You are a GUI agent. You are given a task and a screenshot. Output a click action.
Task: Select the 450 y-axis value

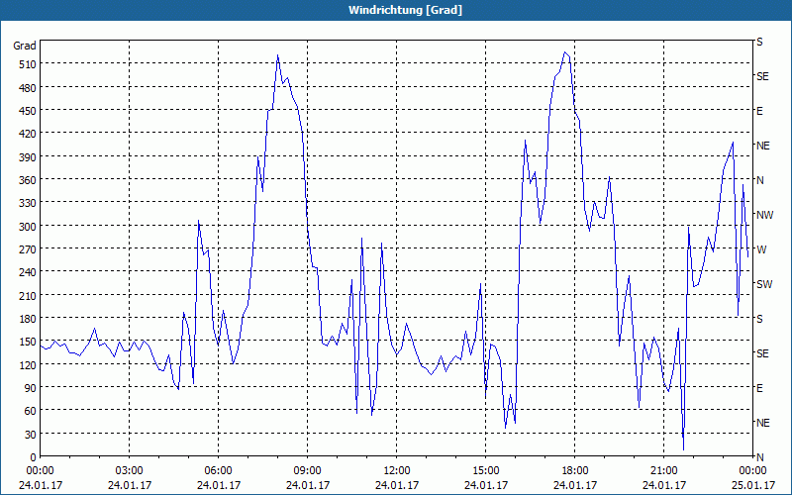tap(28, 111)
